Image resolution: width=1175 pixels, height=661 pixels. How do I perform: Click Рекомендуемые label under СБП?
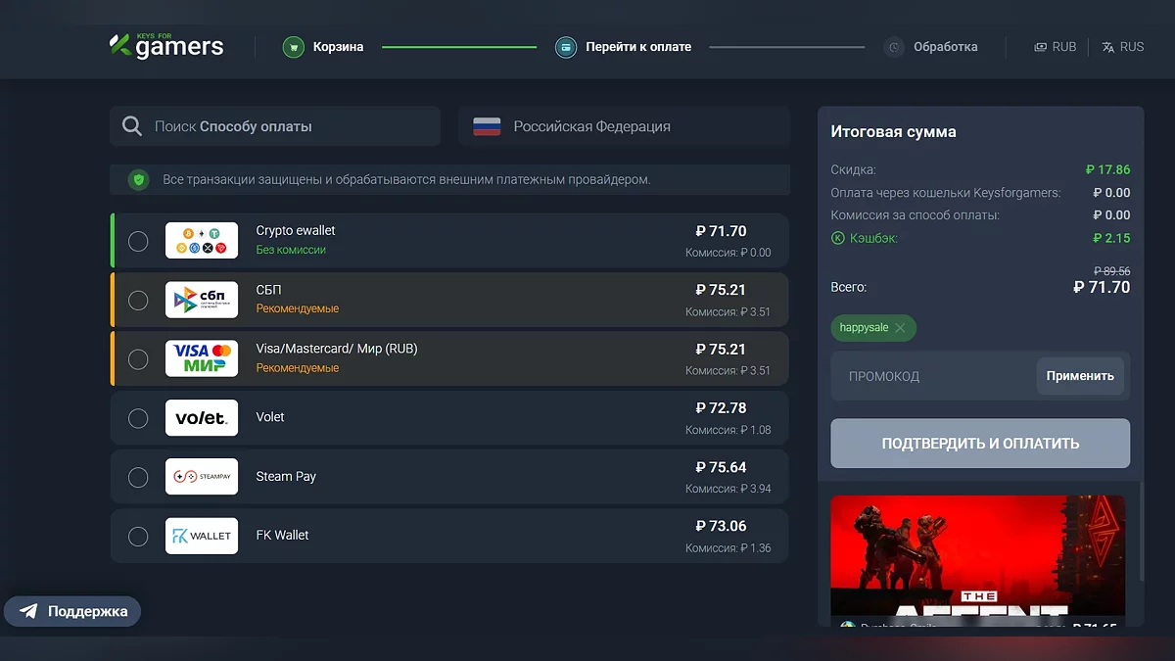298,309
